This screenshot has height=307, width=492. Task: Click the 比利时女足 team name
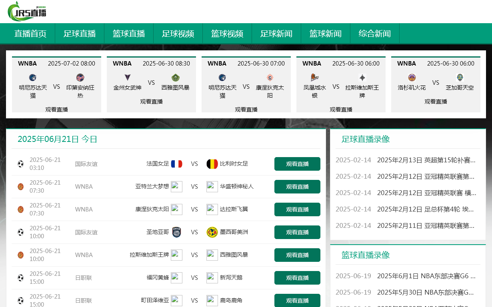234,164
